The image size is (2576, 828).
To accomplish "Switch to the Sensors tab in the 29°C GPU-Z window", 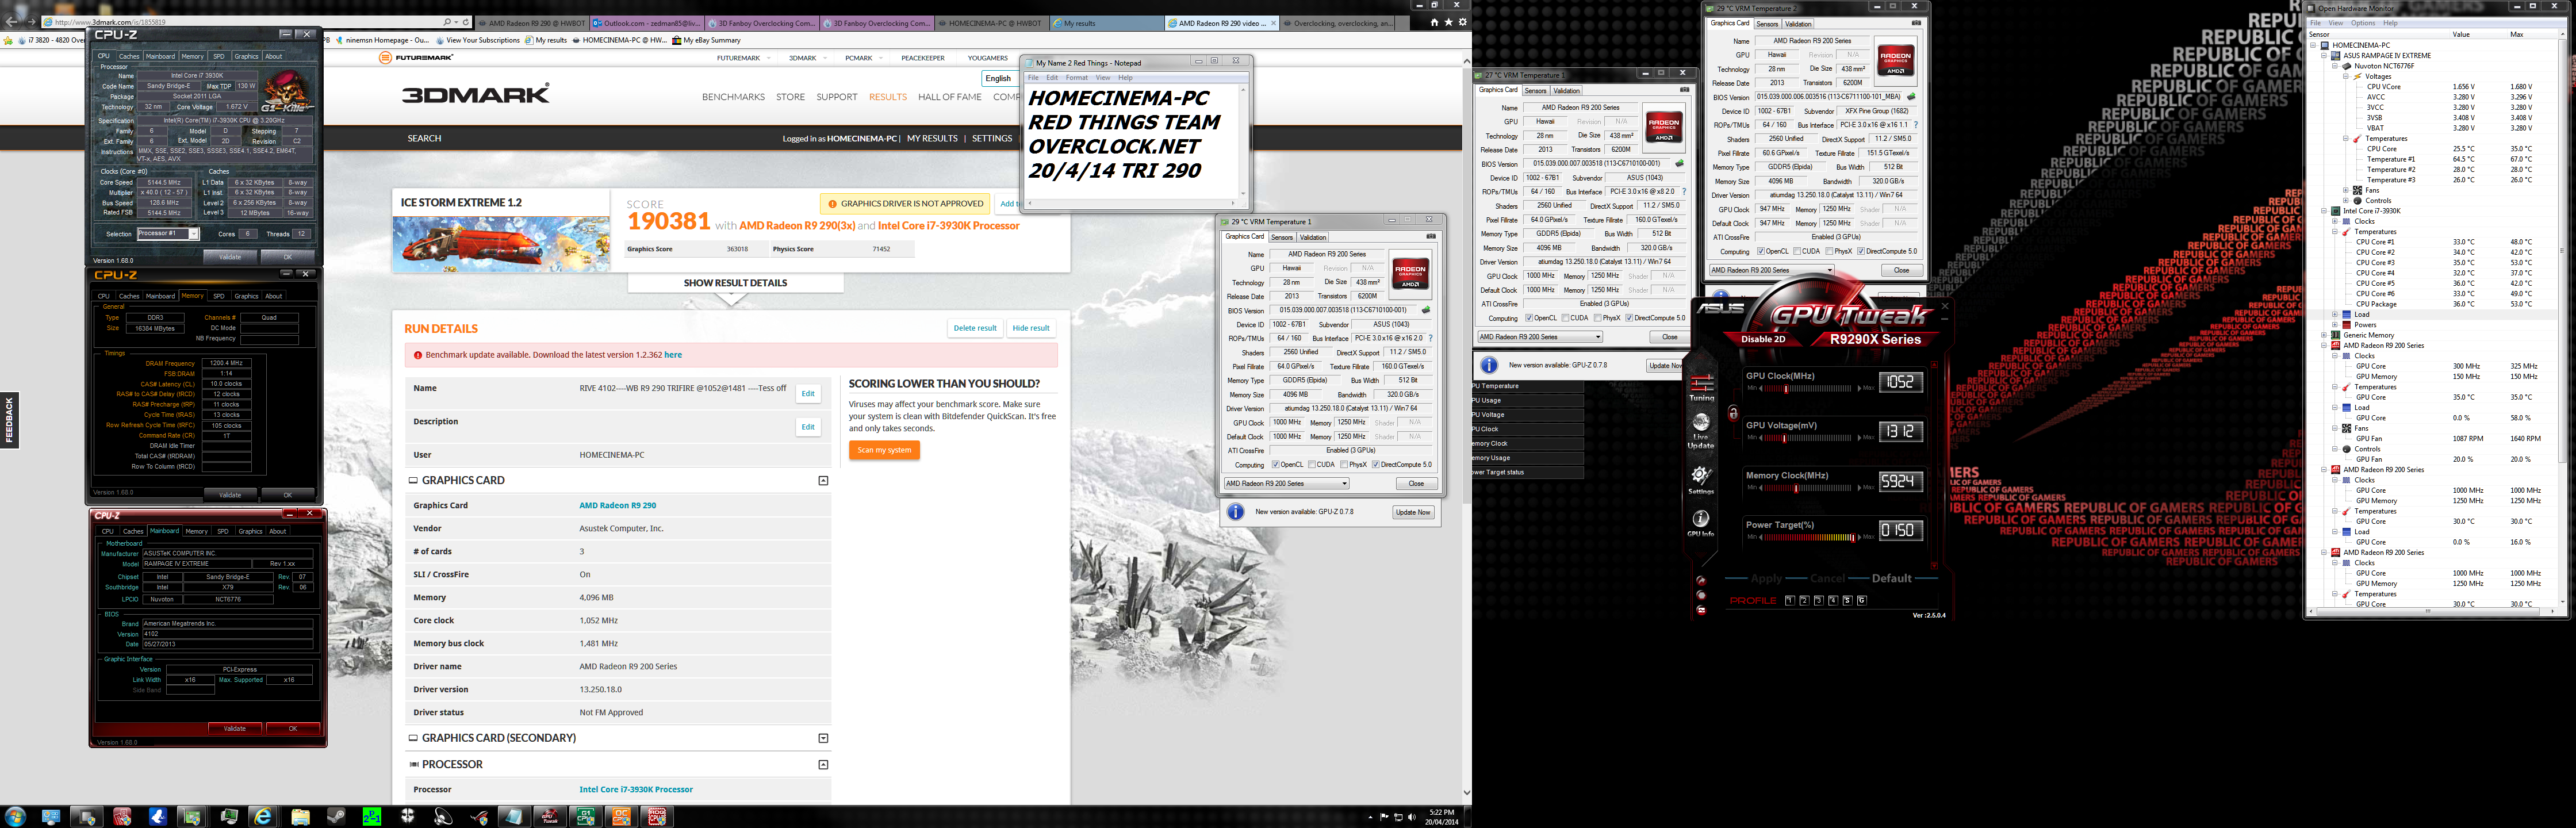I will (x=1282, y=237).
